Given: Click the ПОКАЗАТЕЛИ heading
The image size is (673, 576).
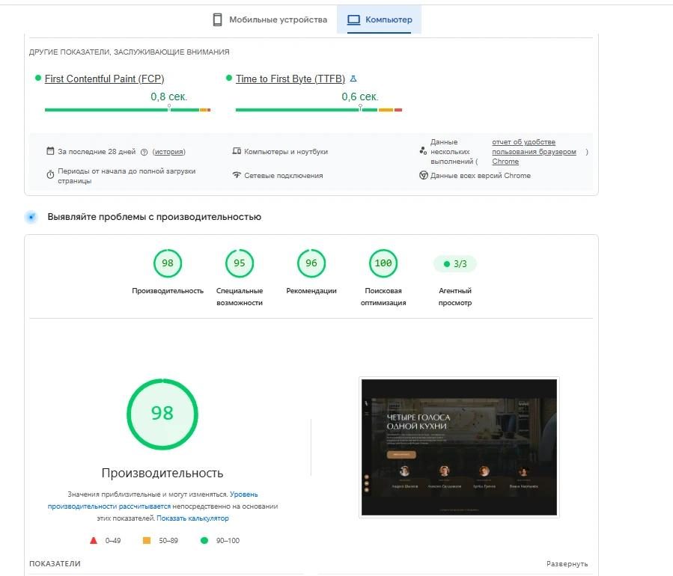Looking at the screenshot, I should pos(55,563).
